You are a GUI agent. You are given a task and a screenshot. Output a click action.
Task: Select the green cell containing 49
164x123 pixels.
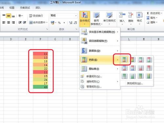[40, 87]
